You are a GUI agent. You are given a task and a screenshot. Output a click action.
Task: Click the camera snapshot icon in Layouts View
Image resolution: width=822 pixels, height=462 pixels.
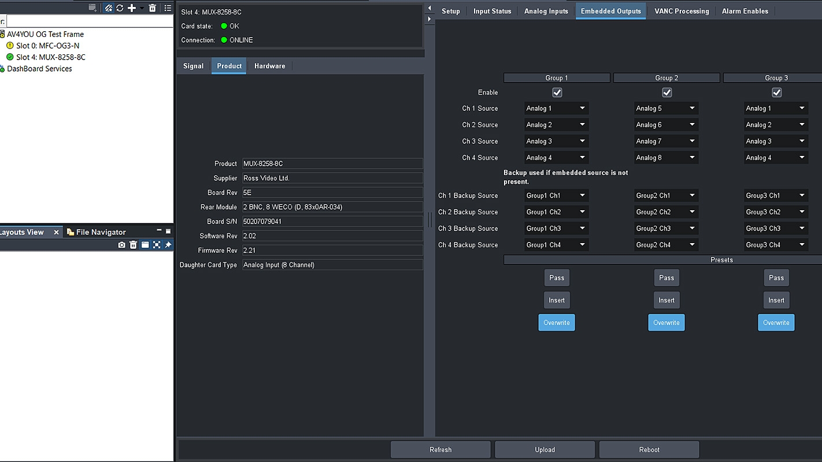pyautogui.click(x=121, y=245)
